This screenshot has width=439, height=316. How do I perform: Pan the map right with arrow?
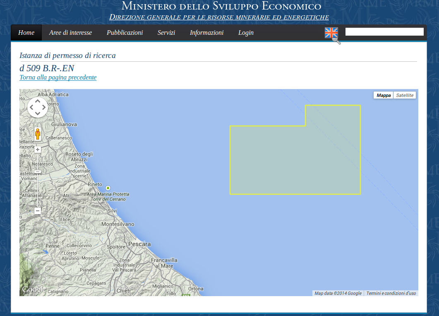tap(44, 107)
